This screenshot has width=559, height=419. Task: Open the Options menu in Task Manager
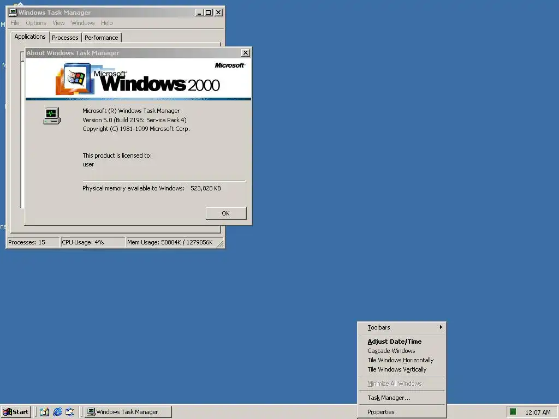[x=35, y=23]
